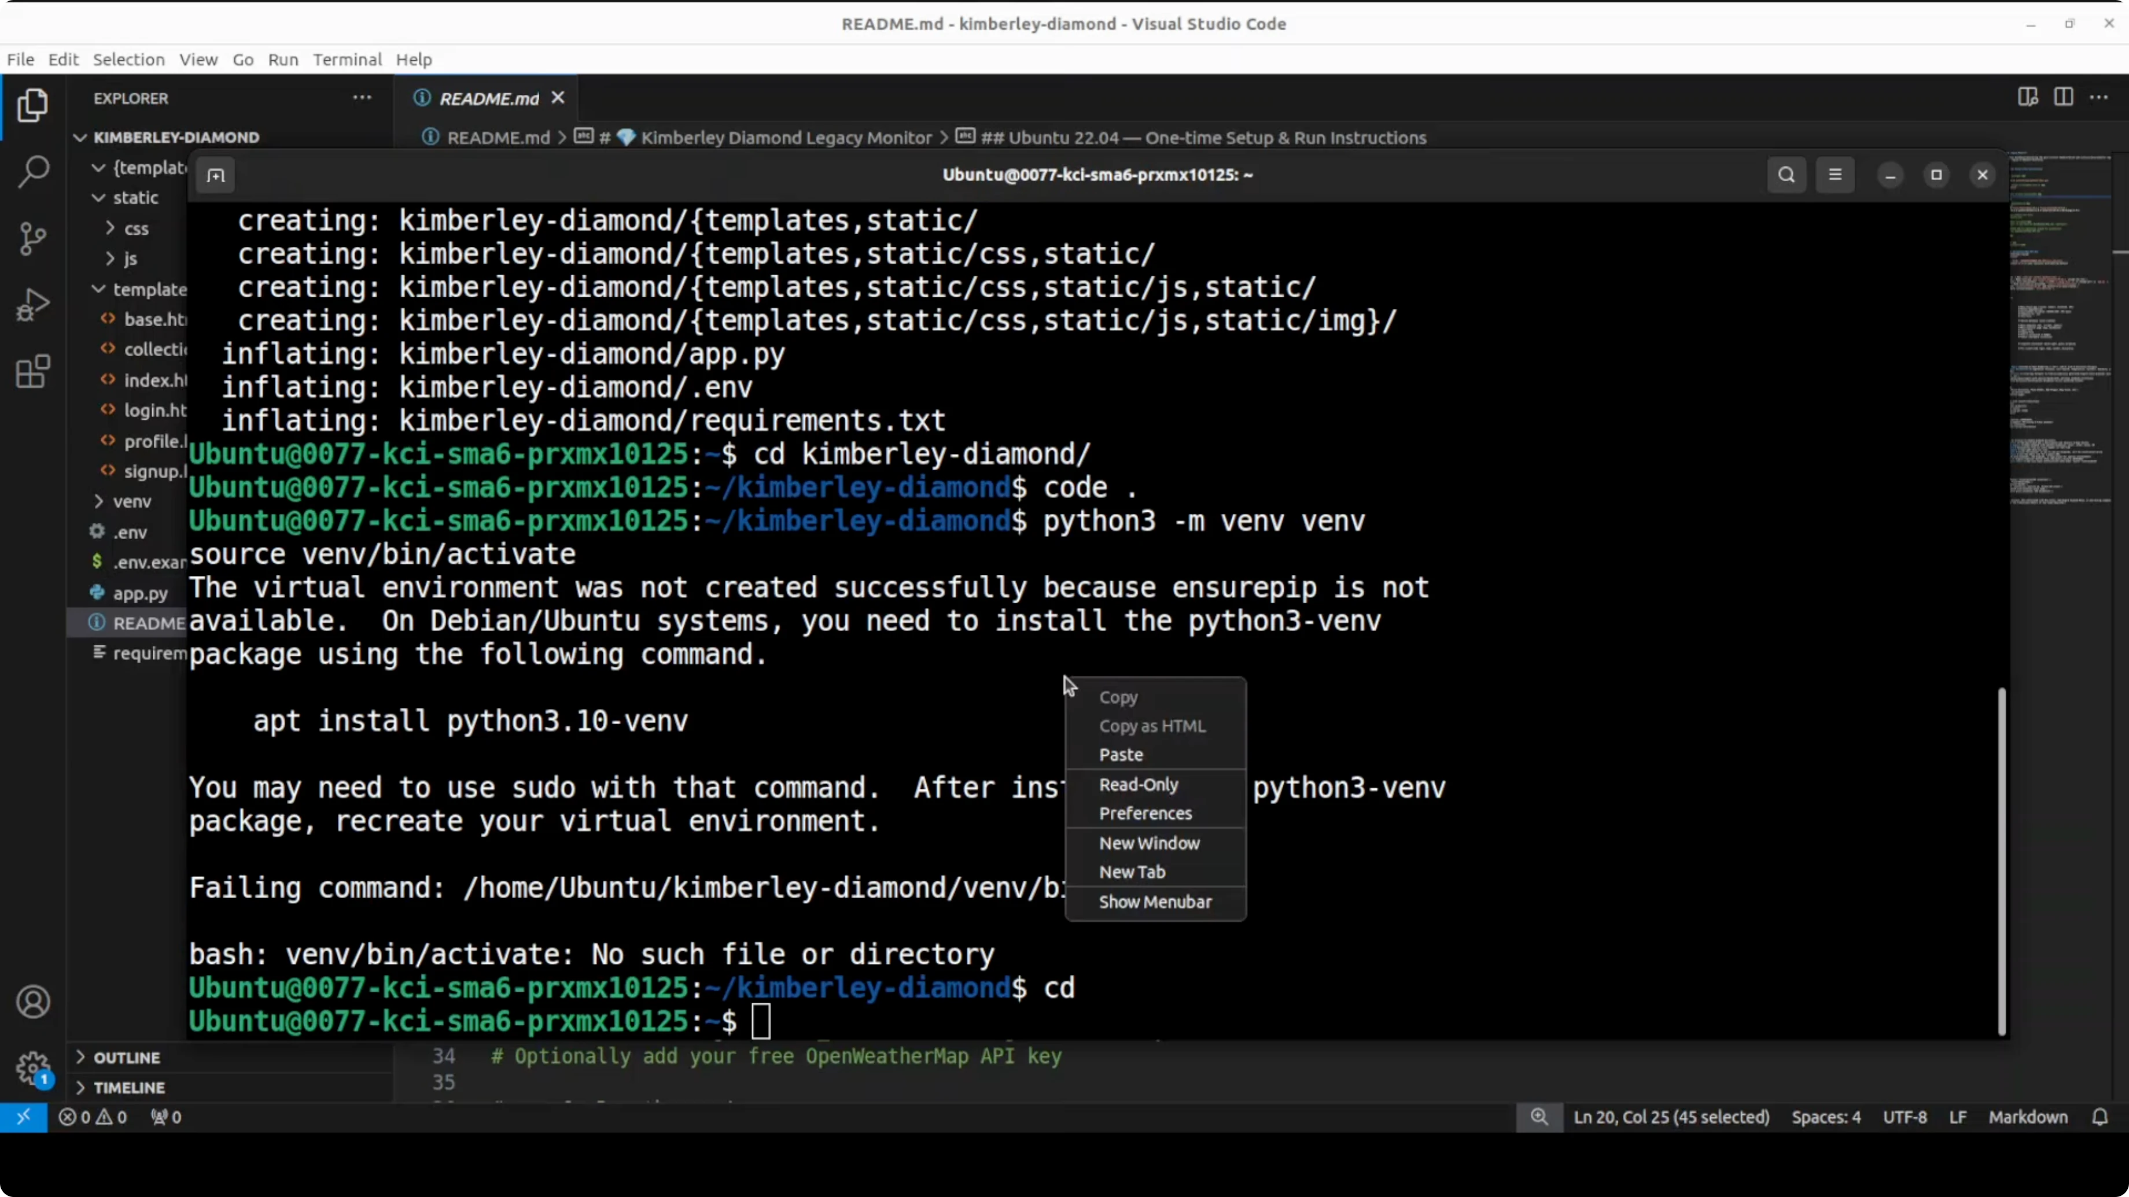Expand the TIMELINE section

coord(129,1087)
